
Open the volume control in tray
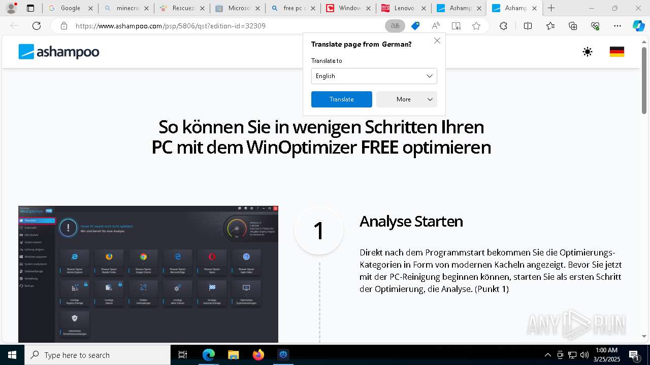tap(584, 355)
